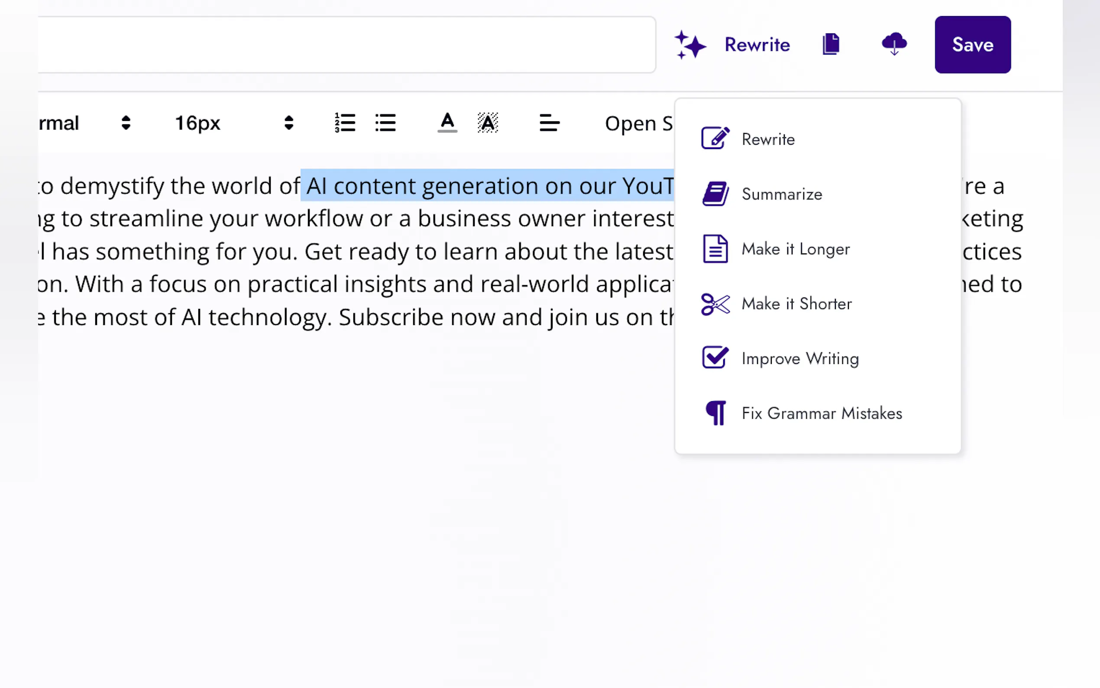Open the text alignment options
1100x688 pixels.
pyautogui.click(x=549, y=123)
